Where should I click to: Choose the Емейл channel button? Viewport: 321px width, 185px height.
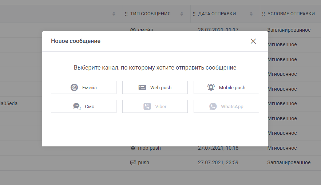pyautogui.click(x=84, y=87)
